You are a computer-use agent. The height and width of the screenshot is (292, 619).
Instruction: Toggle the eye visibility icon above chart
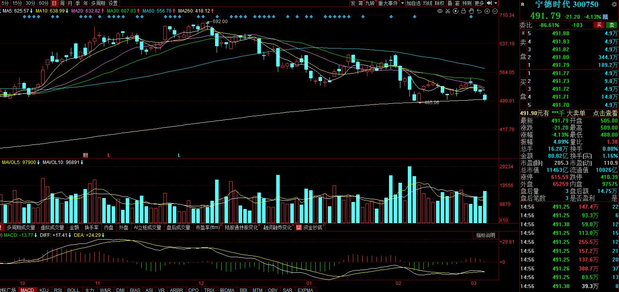coord(440,11)
